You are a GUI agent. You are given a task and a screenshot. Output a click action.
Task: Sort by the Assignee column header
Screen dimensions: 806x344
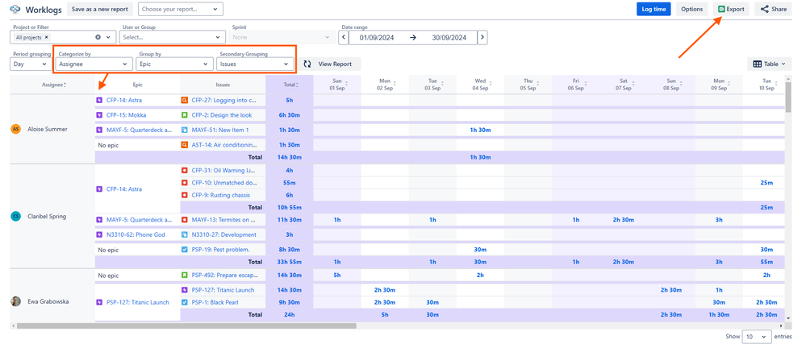pos(53,84)
